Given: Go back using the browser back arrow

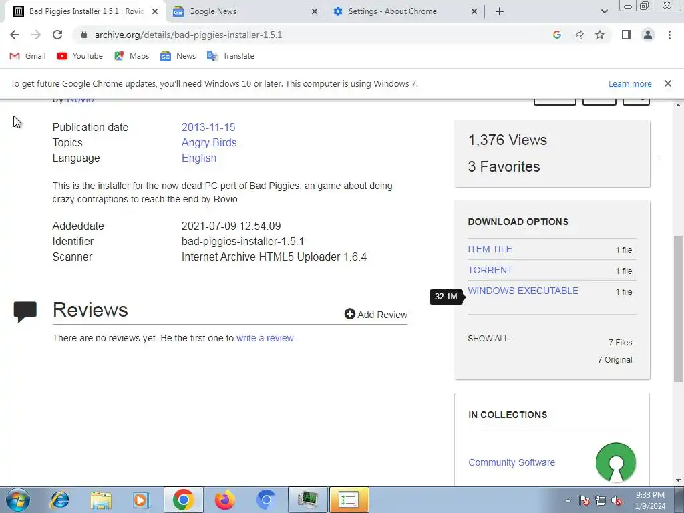Looking at the screenshot, I should coord(15,35).
